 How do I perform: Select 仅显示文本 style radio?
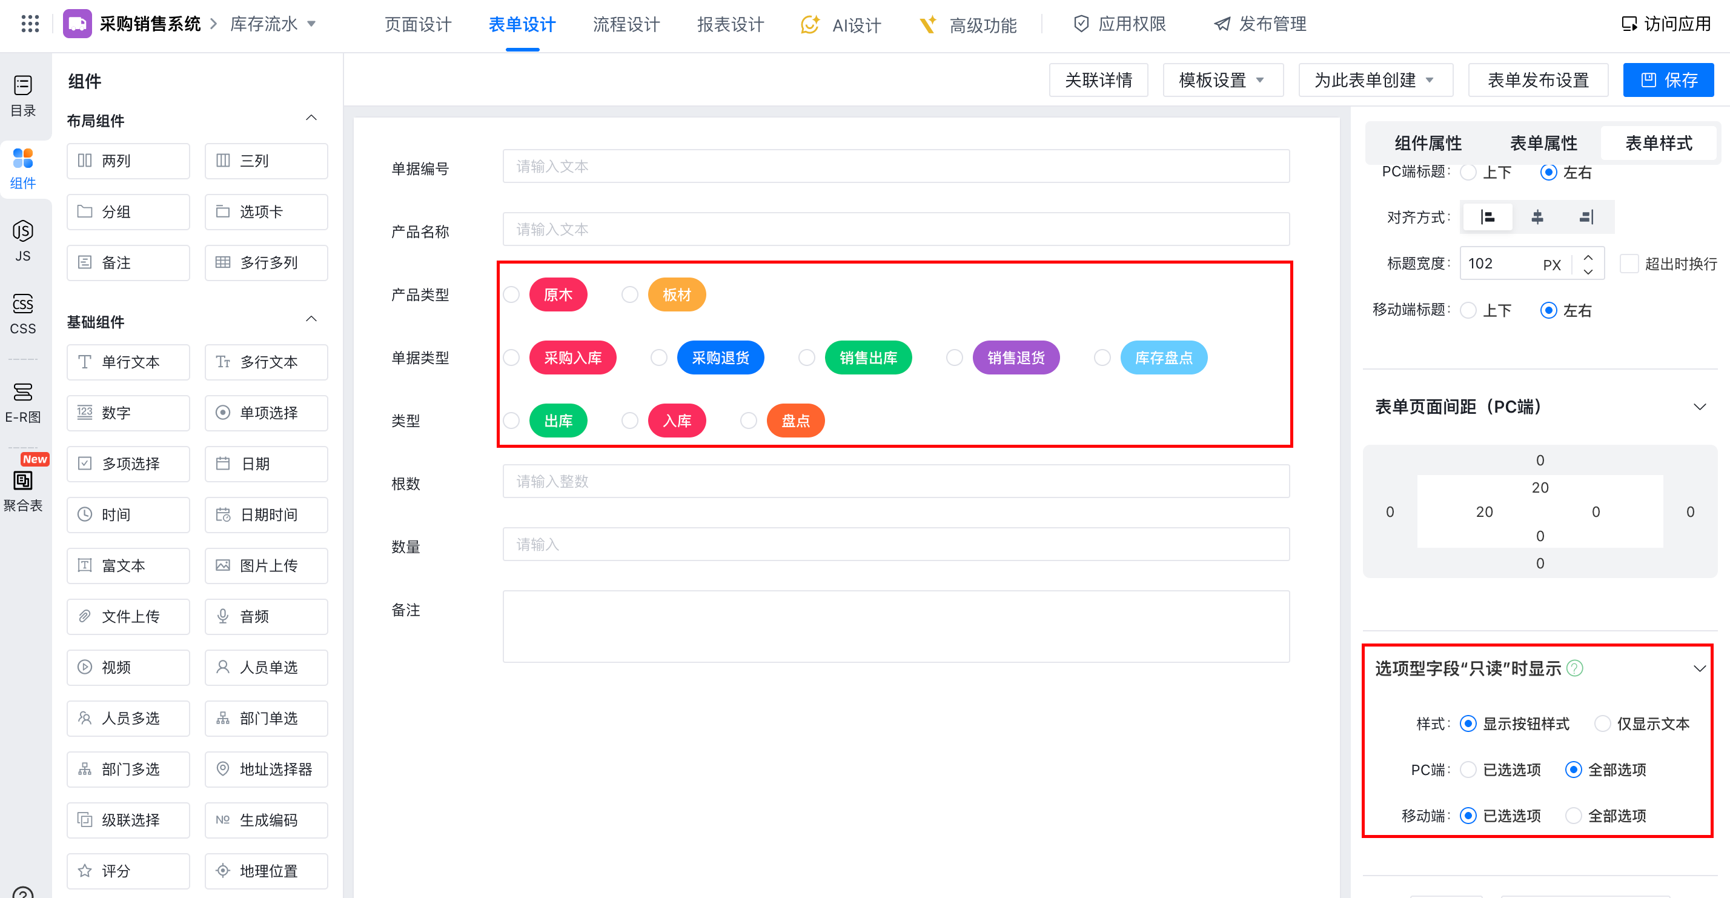click(x=1602, y=723)
